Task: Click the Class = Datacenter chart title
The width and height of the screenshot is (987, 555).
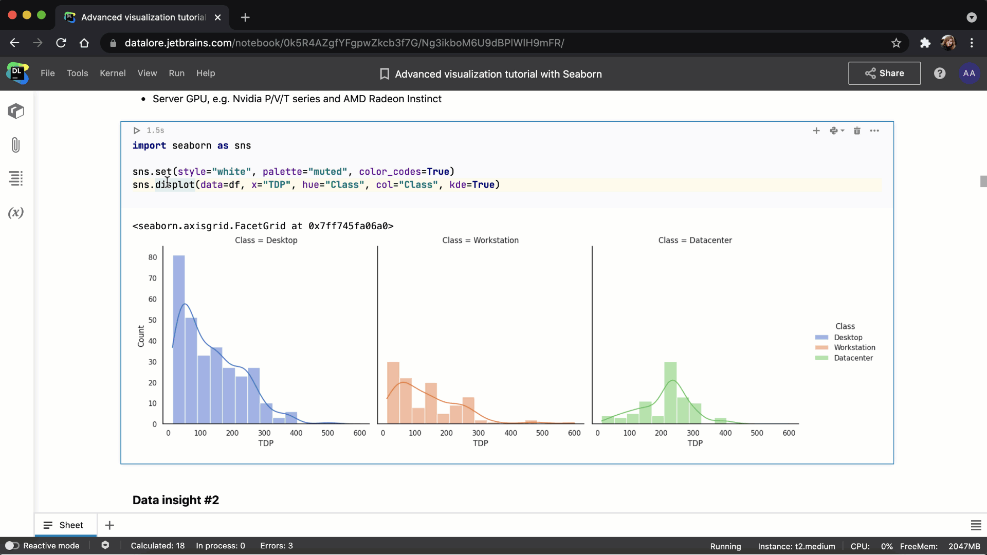Action: pyautogui.click(x=695, y=240)
